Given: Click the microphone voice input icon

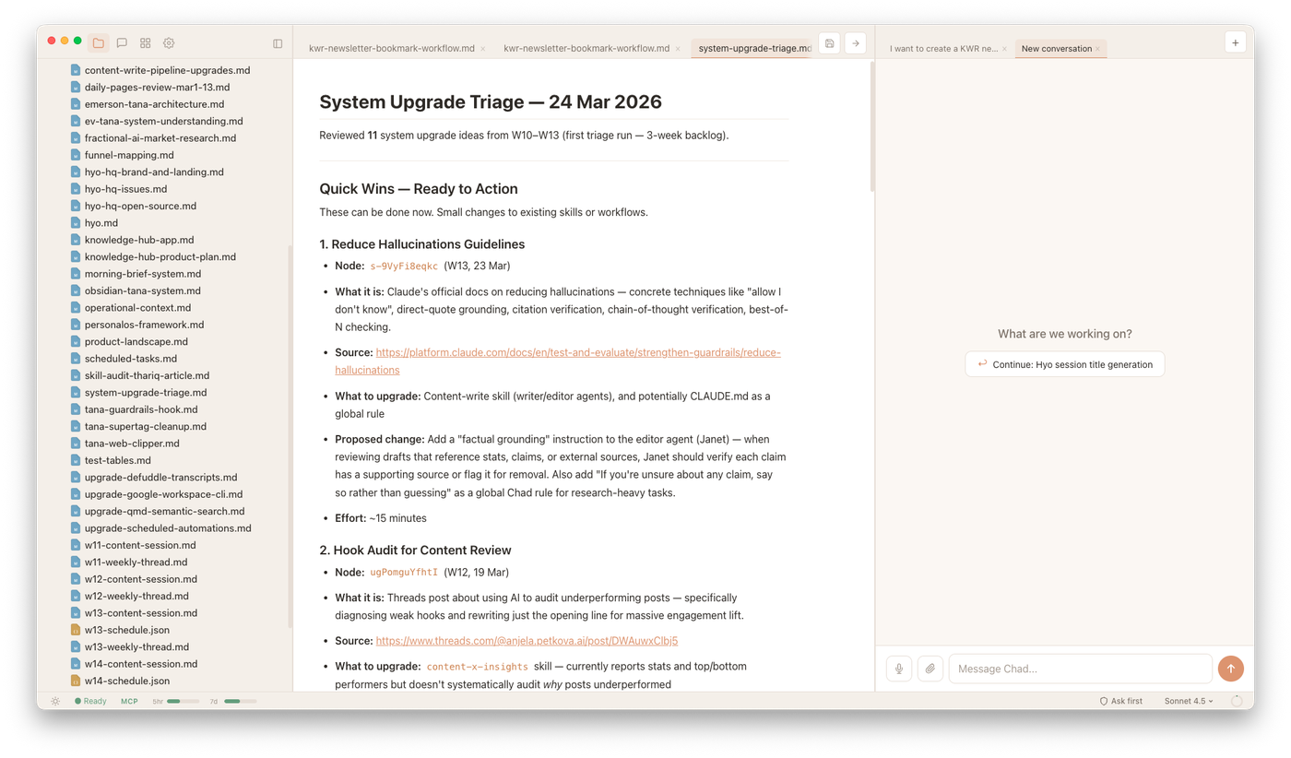Looking at the screenshot, I should tap(899, 669).
